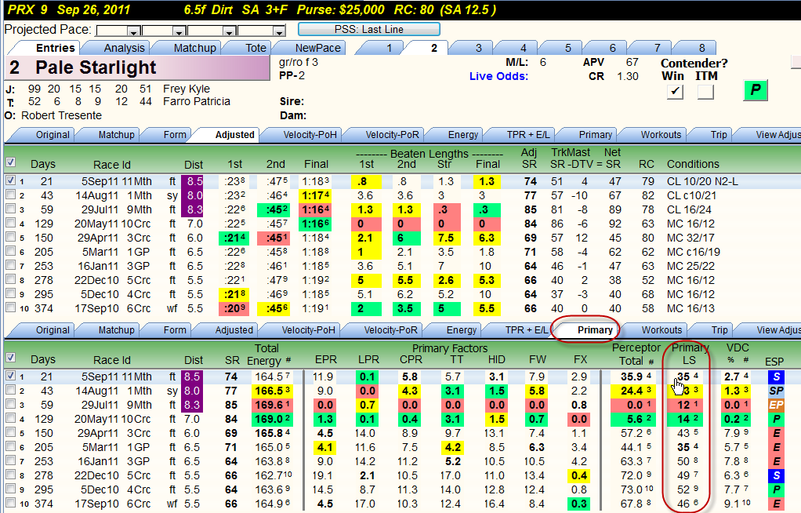The image size is (801, 513).
Task: Click the "Conditions" column header
Action: [693, 164]
